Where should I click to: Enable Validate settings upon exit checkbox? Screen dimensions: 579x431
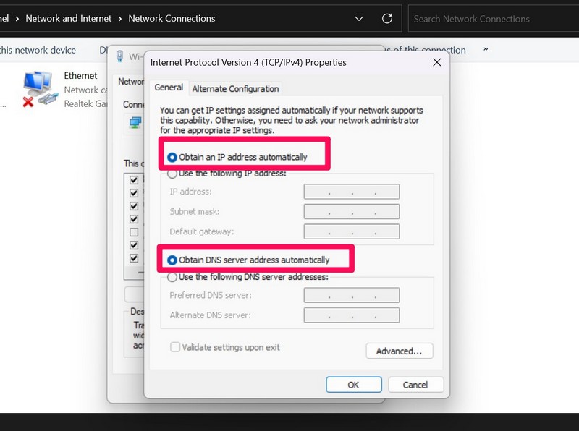click(x=175, y=347)
